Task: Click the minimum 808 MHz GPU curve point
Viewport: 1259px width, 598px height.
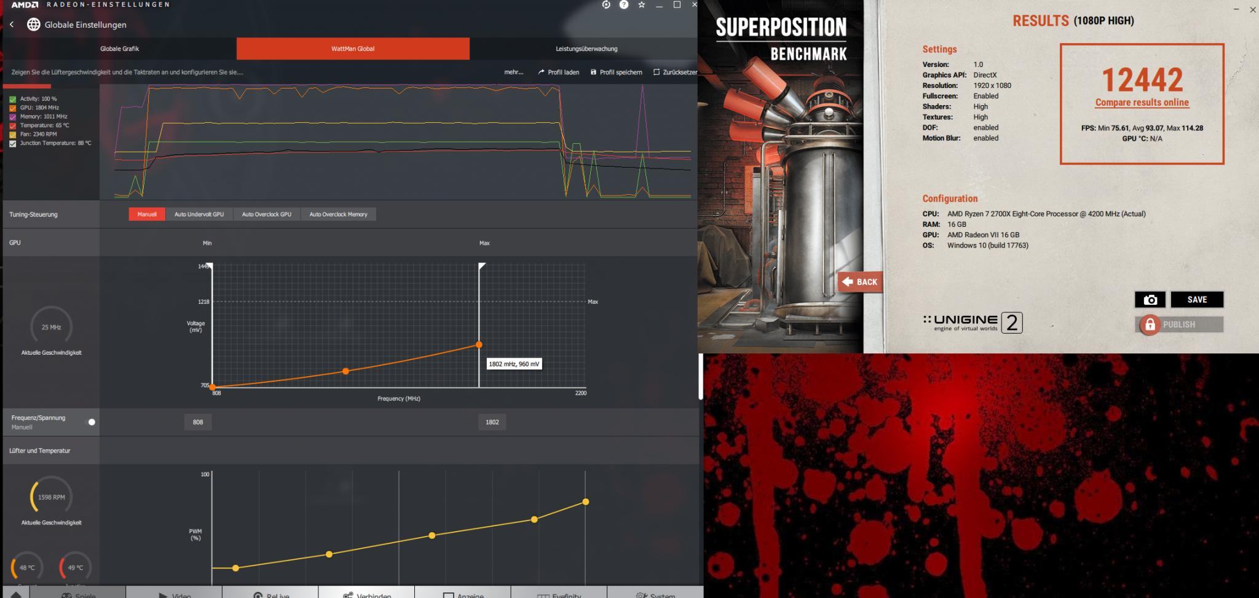Action: 213,387
